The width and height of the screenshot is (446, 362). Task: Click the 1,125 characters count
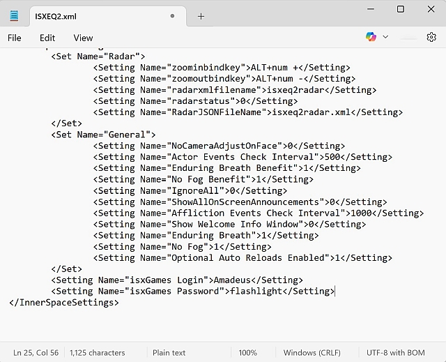point(98,353)
